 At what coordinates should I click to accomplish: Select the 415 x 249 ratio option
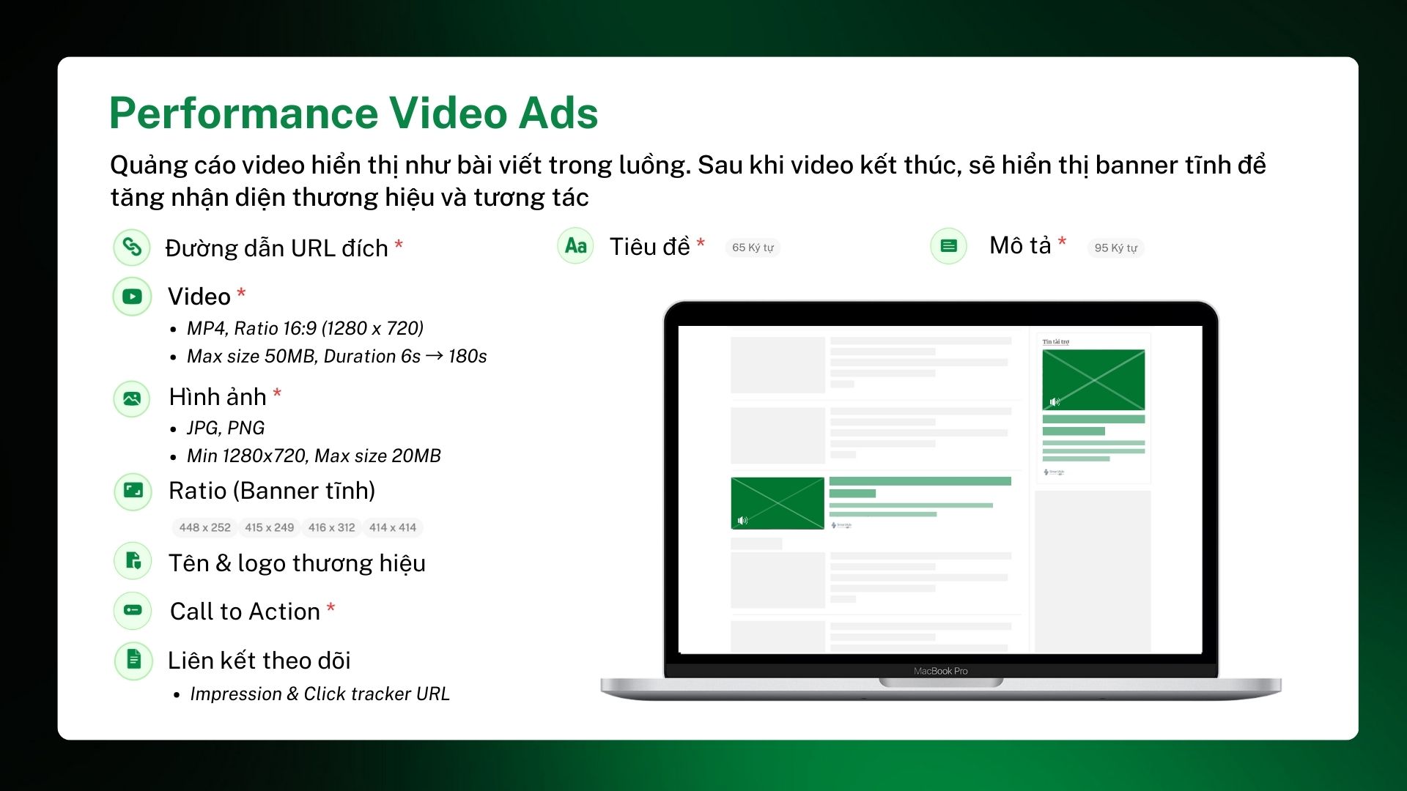pos(269,527)
